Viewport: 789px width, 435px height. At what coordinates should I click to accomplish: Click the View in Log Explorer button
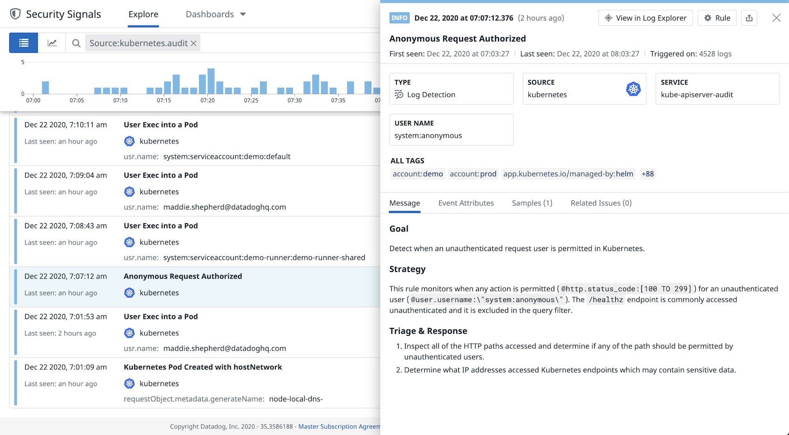click(645, 18)
